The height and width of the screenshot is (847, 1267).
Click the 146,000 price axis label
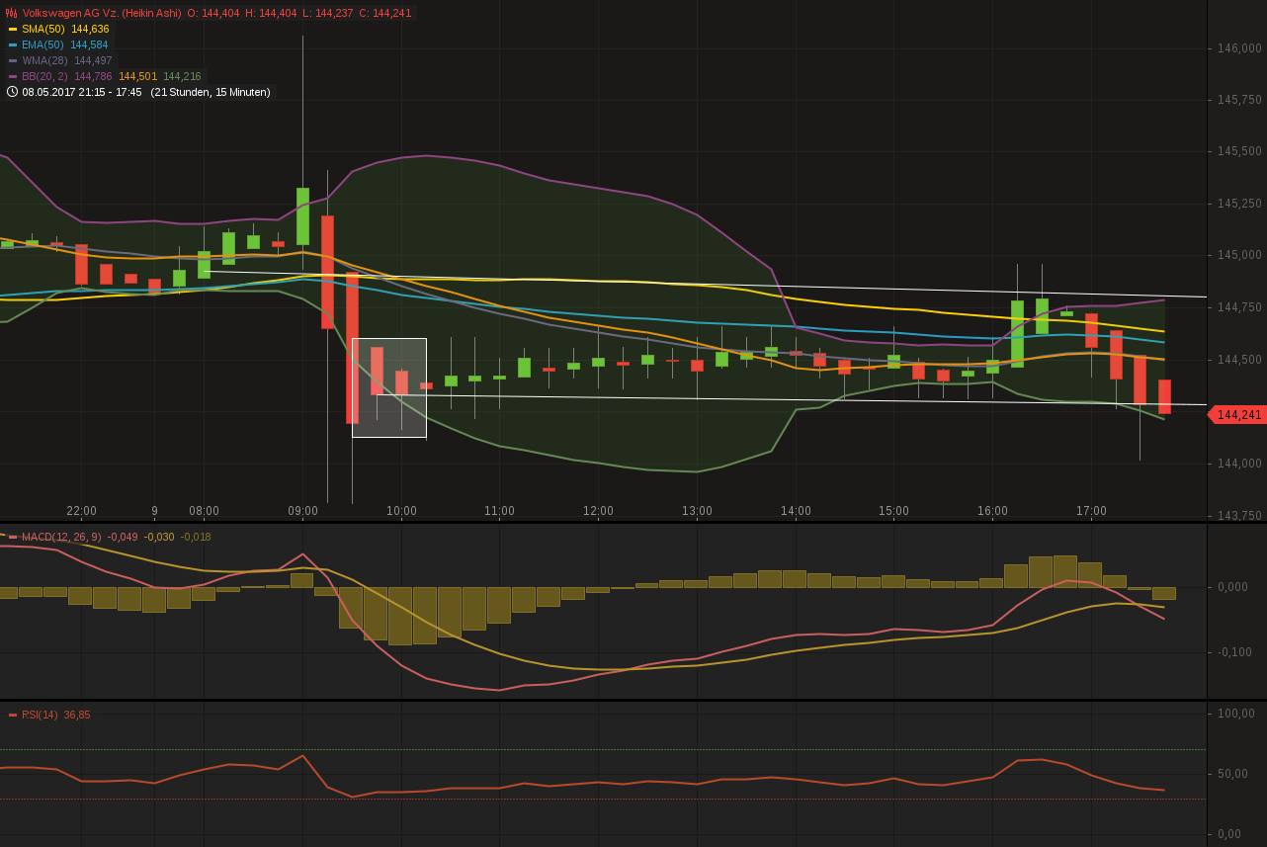tap(1239, 48)
